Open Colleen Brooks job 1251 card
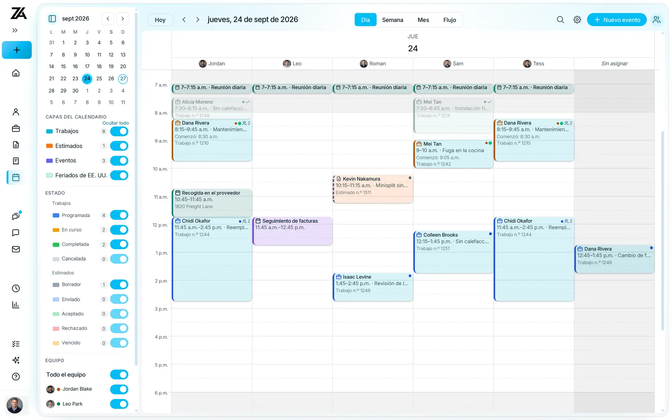This screenshot has width=672, height=420. point(454,252)
